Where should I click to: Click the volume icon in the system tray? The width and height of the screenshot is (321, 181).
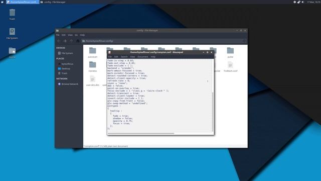[x=303, y=2]
